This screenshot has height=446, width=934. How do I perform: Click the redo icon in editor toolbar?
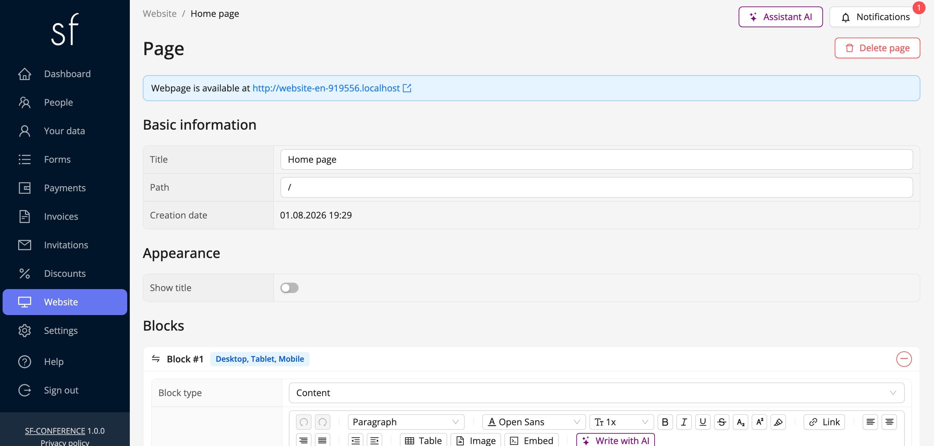coord(322,422)
